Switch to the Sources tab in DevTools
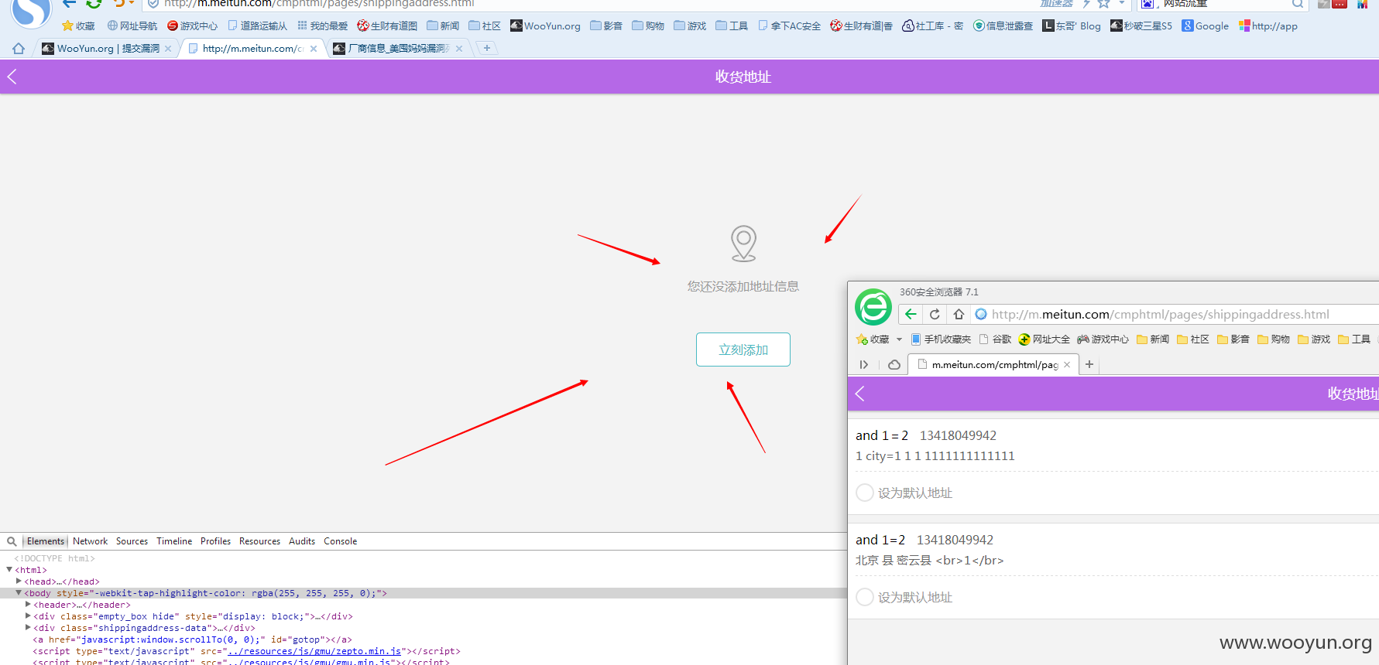Viewport: 1379px width, 665px height. (x=132, y=541)
